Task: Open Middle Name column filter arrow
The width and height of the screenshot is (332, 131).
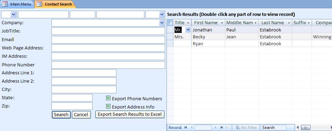Action: [256, 23]
